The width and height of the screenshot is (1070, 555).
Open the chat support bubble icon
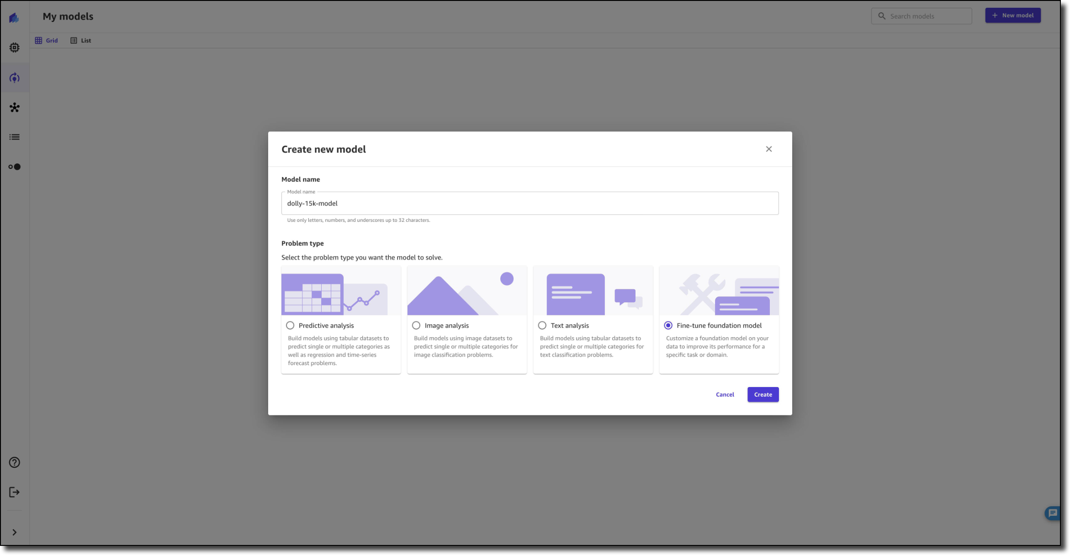pyautogui.click(x=1053, y=513)
